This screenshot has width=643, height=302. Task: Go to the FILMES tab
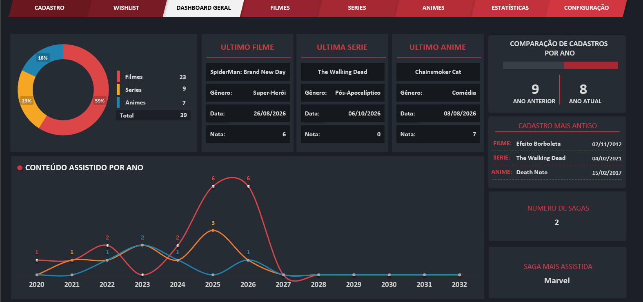[x=280, y=8]
